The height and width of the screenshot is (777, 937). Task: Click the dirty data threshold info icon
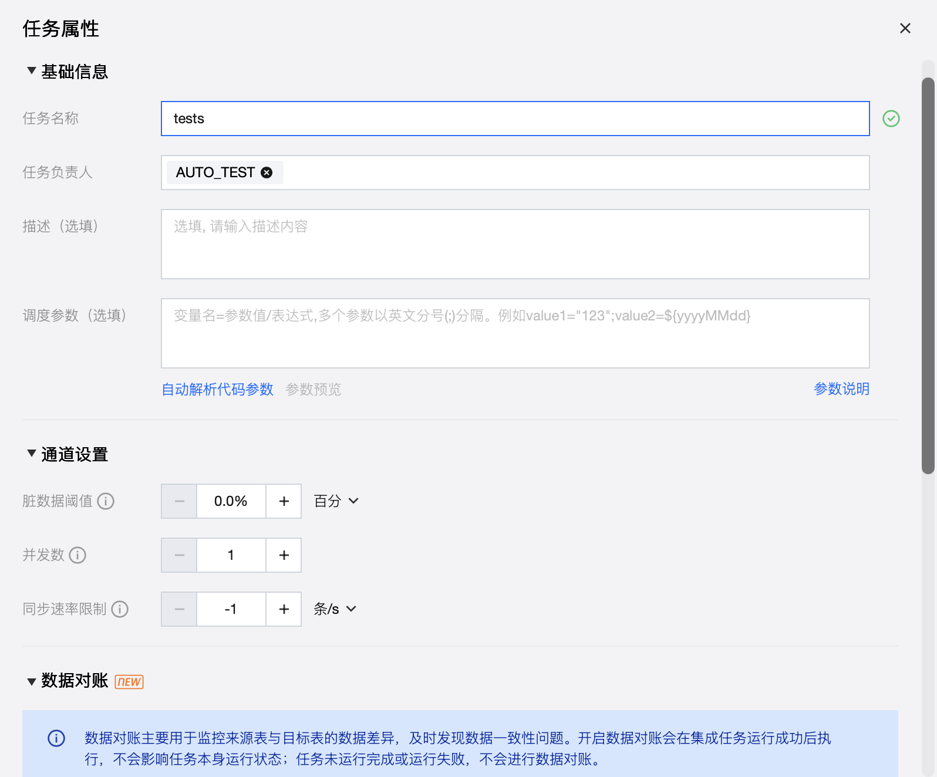pyautogui.click(x=106, y=501)
